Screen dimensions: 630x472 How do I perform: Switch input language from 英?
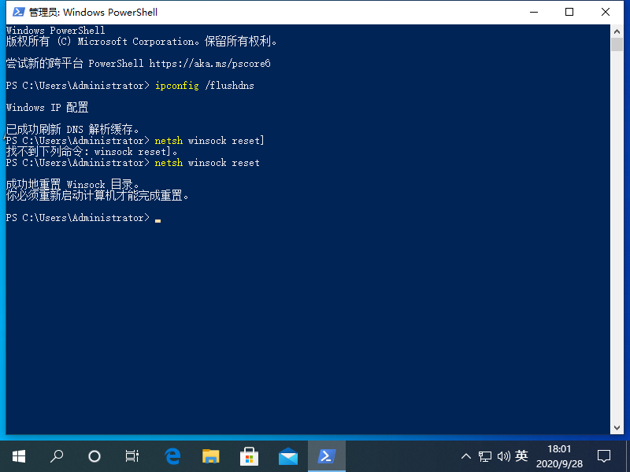524,455
